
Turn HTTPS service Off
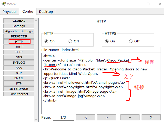(131, 41)
